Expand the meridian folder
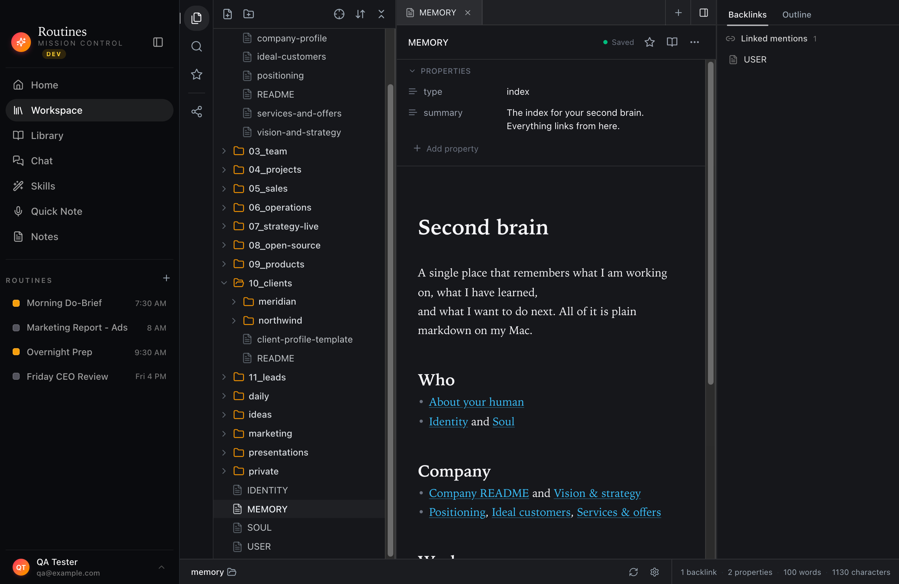Image resolution: width=899 pixels, height=584 pixels. point(234,301)
